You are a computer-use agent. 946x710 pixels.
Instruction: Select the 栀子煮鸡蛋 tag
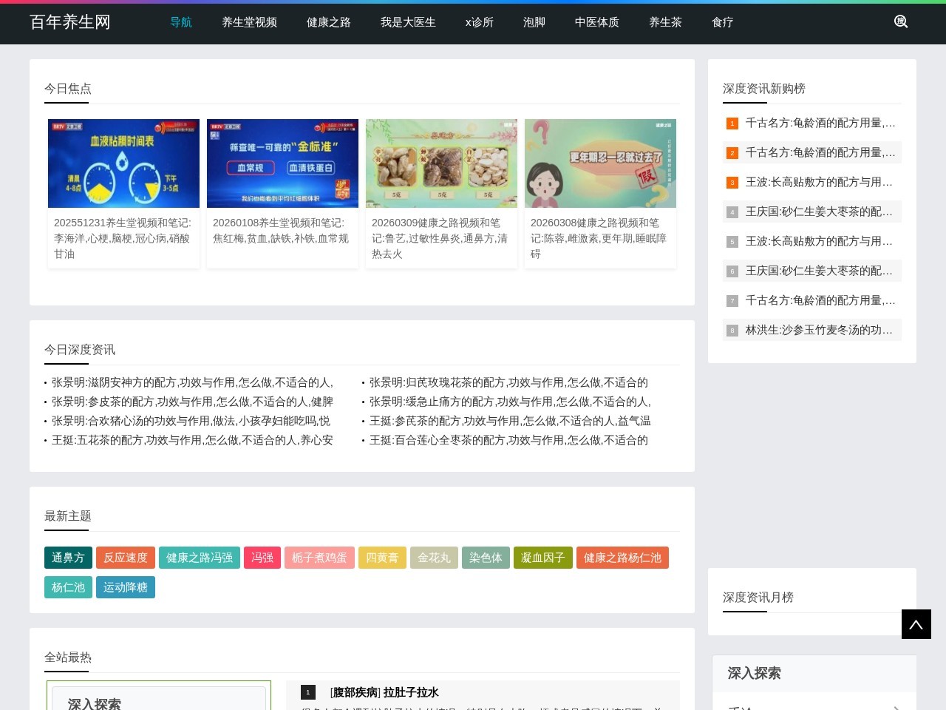[319, 558]
